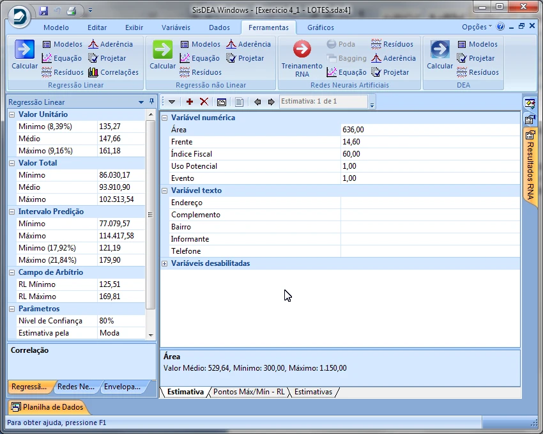
Task: Delete the estimate with the red X icon
Action: click(204, 102)
